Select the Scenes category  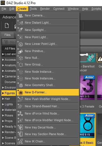point(9,143)
